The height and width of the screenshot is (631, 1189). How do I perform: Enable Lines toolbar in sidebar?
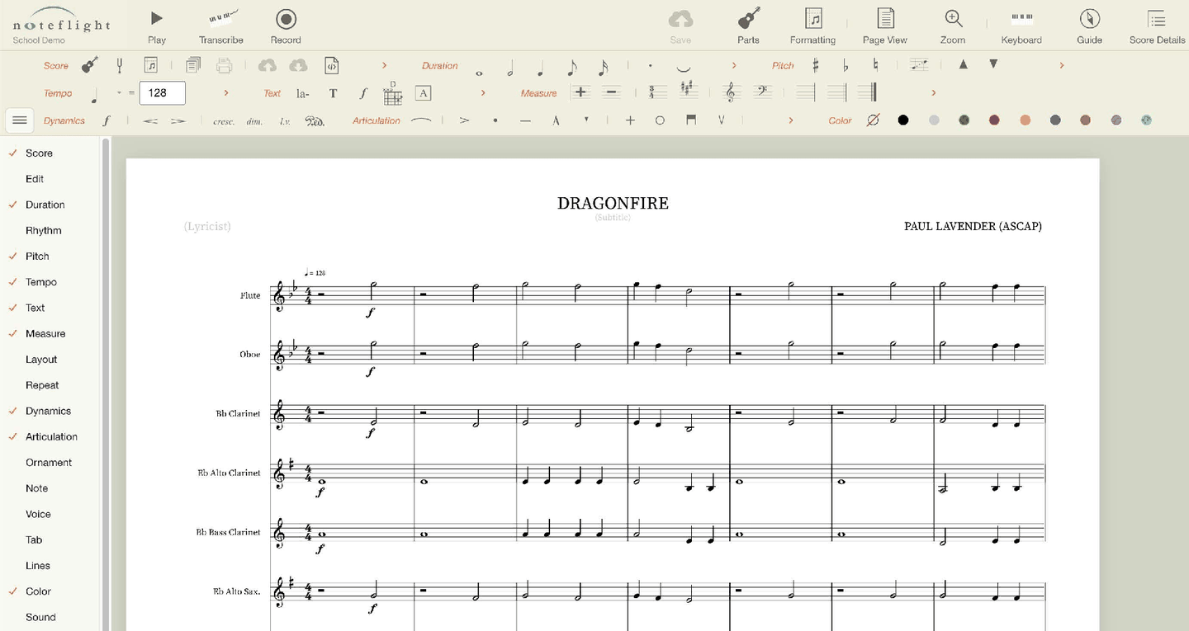coord(38,566)
